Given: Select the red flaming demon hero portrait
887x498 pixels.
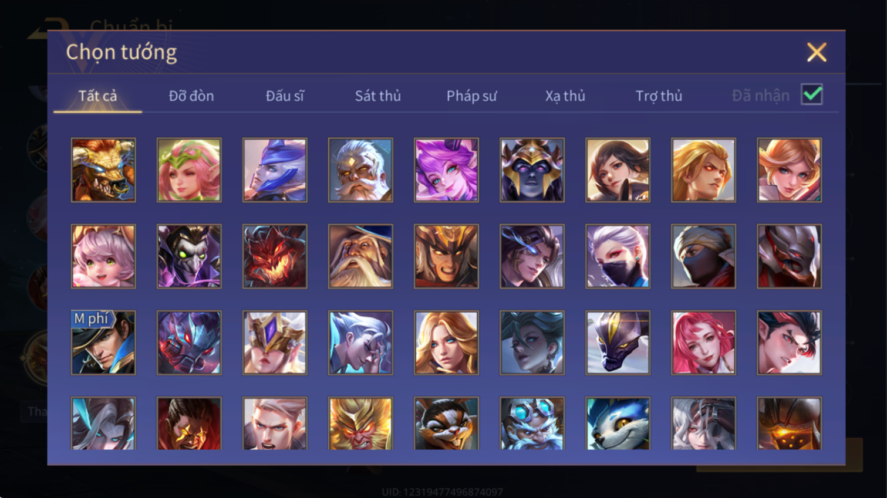Looking at the screenshot, I should [275, 256].
